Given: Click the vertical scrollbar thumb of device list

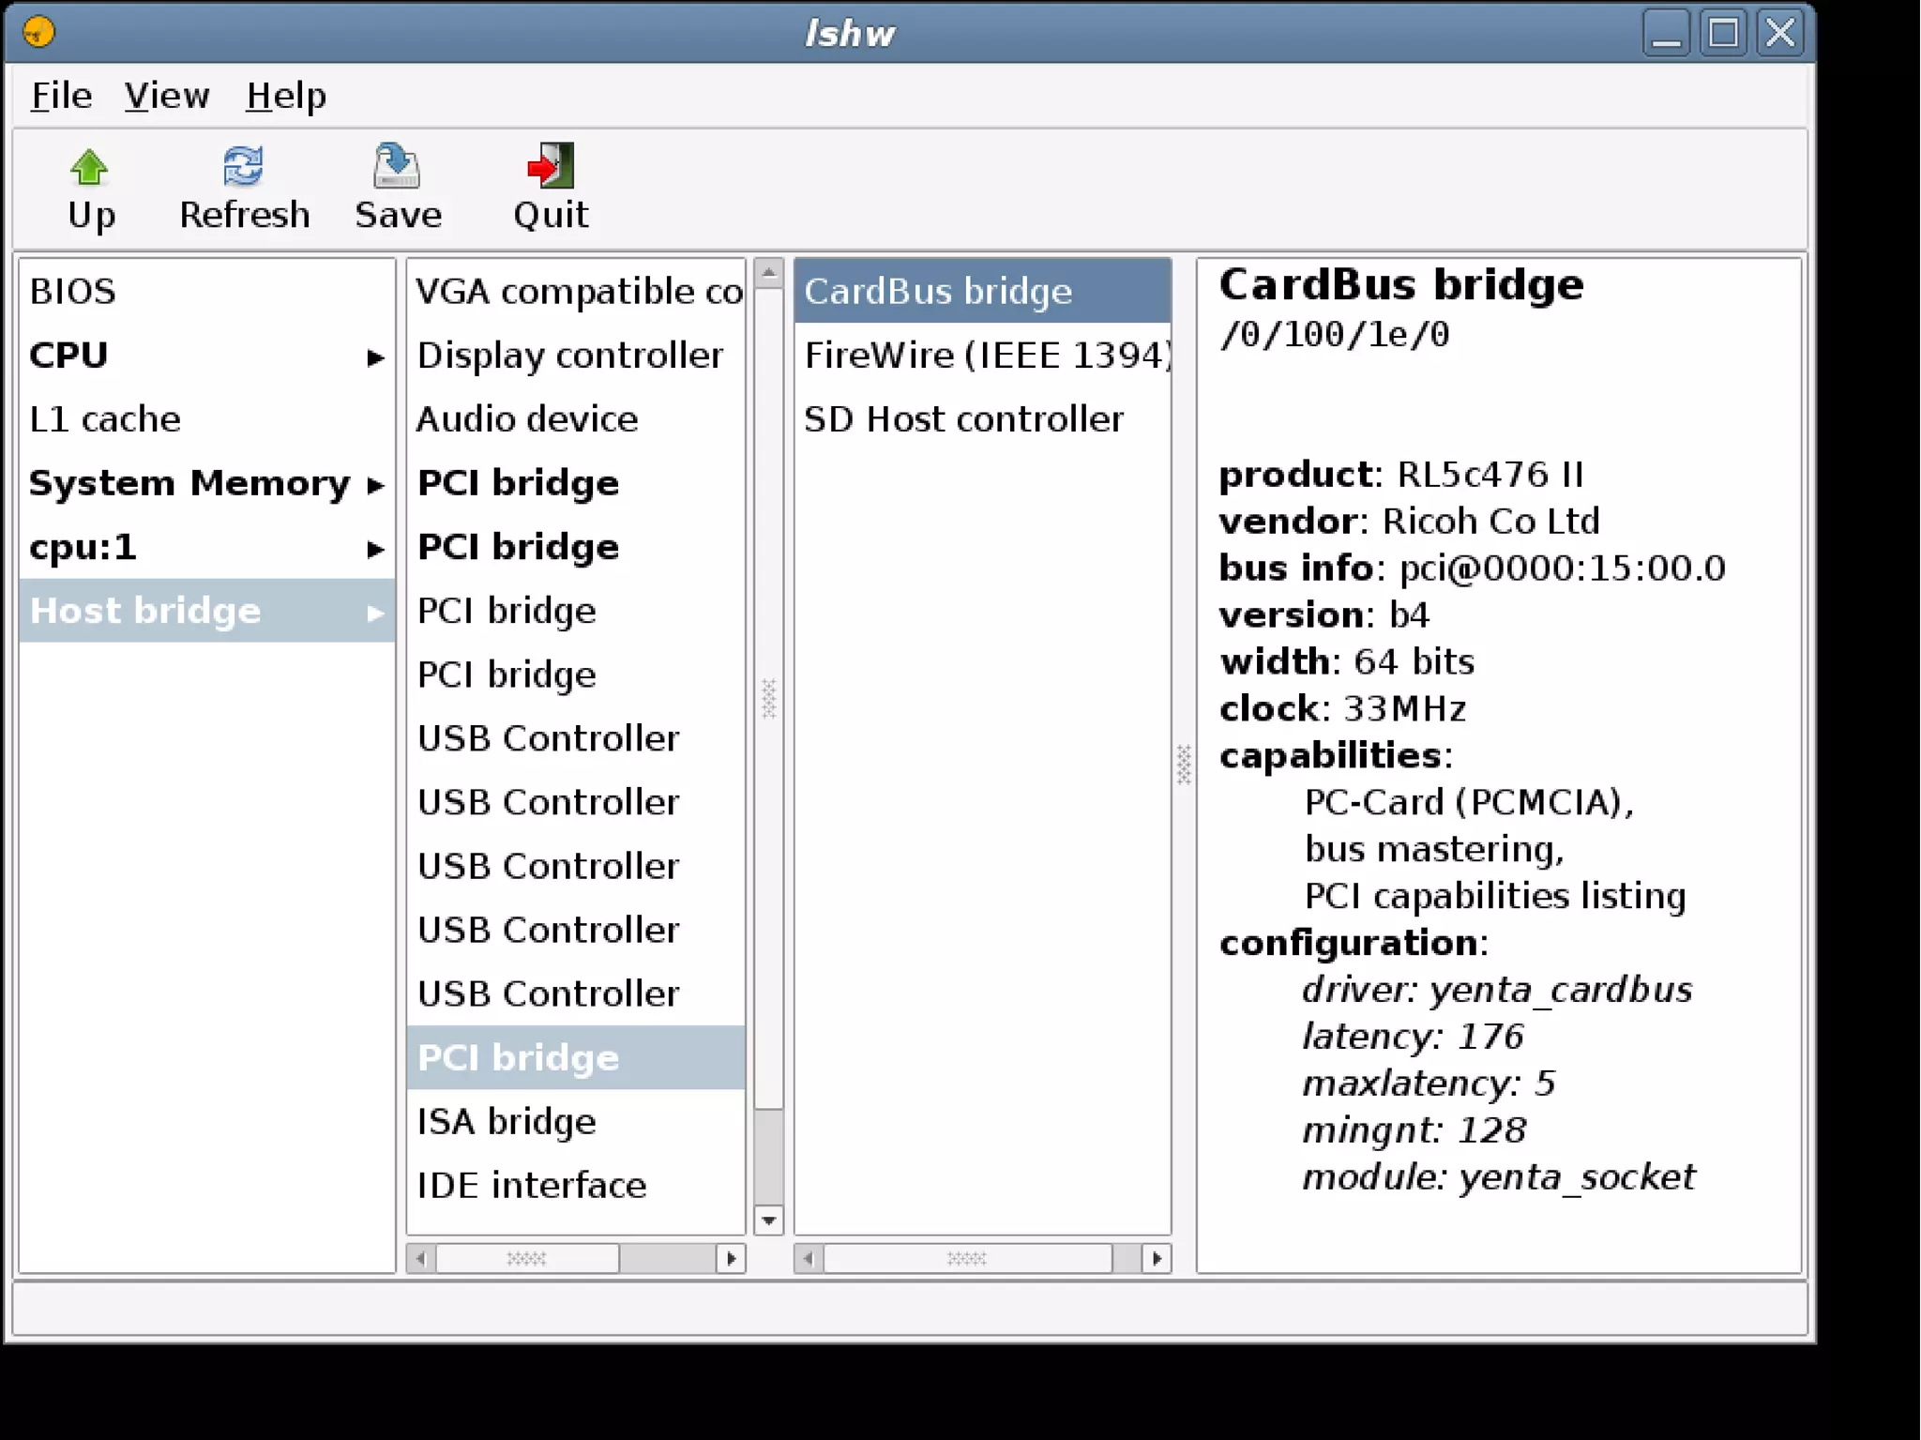Looking at the screenshot, I should point(768,698).
